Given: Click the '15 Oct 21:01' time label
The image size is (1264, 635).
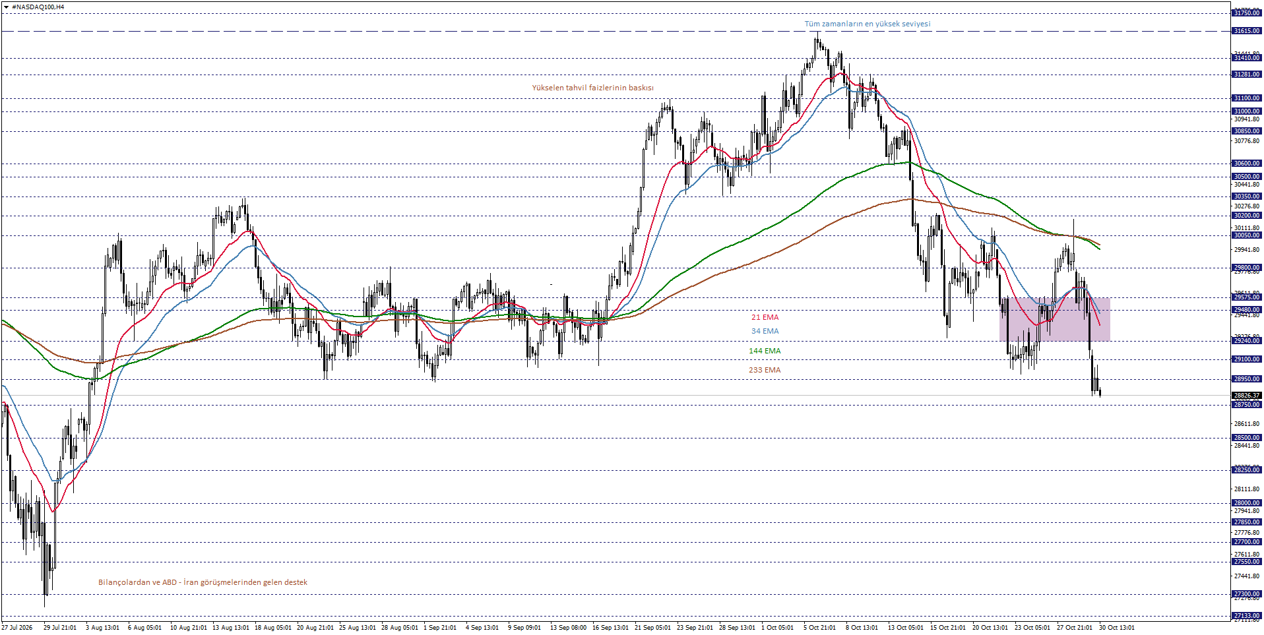Looking at the screenshot, I should 949,628.
